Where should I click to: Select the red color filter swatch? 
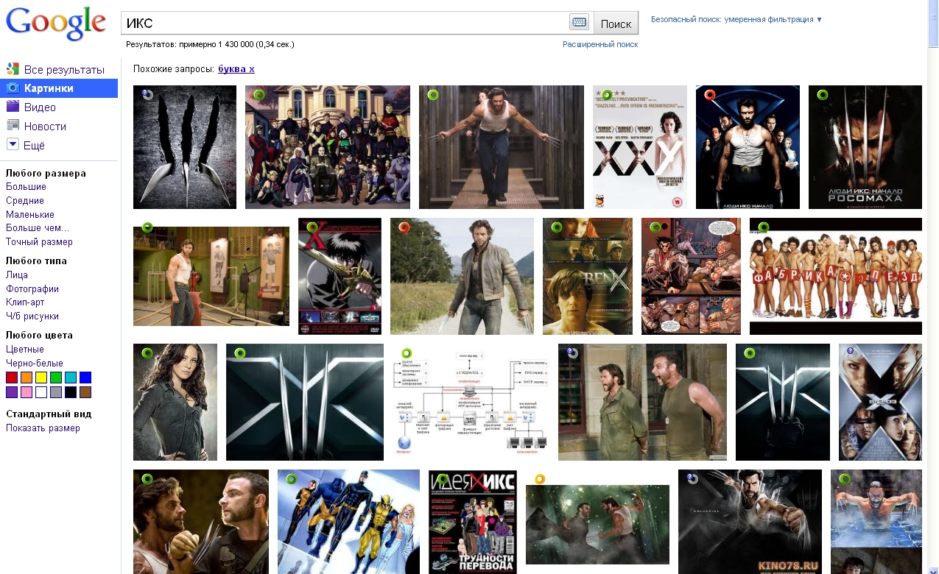(12, 378)
